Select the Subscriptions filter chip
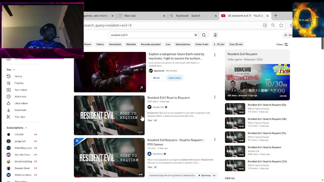Screen dimensions: 324x182 pos(183,44)
